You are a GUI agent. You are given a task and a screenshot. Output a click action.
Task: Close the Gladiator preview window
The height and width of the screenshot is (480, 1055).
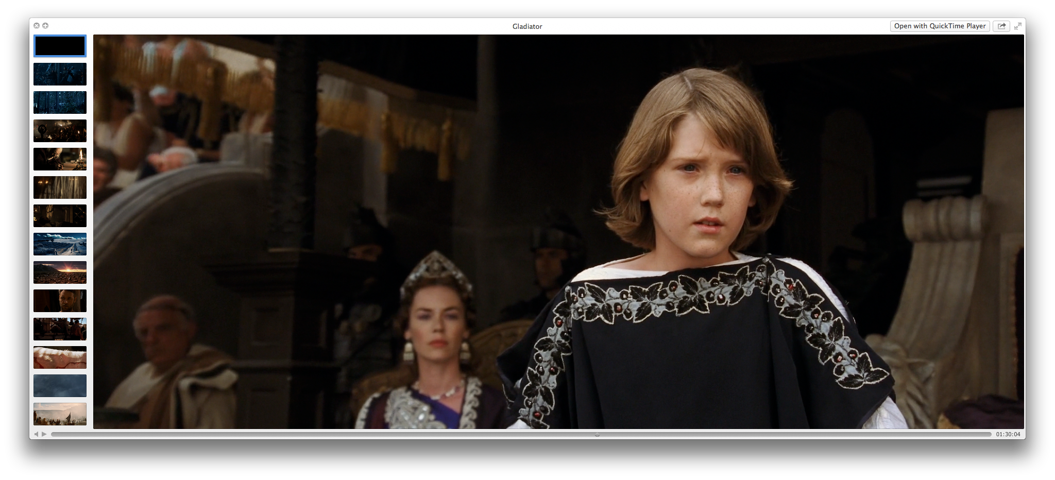[x=37, y=26]
